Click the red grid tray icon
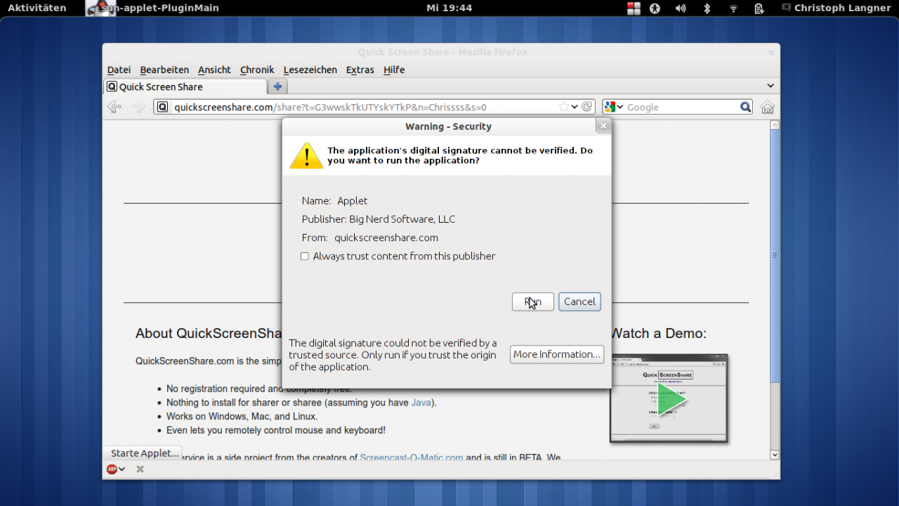 click(x=634, y=8)
